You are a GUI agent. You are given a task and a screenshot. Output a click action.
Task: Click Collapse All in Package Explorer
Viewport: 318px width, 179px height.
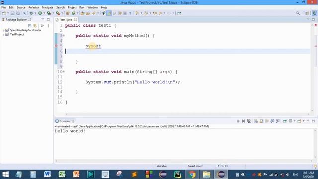coord(30,26)
